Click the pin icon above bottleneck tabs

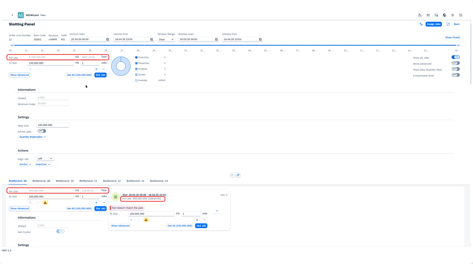(238, 175)
